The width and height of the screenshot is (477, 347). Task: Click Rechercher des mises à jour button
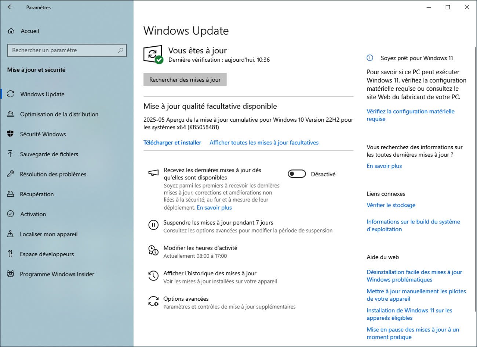[185, 79]
